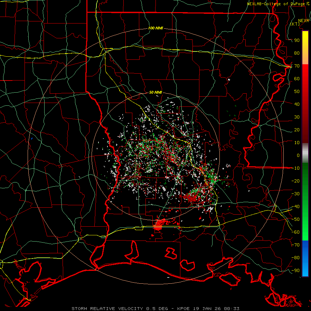Viewport: 311px width, 311px height.
Task: Click the "19 JAN 26" date in the caption
Action: click(207, 309)
